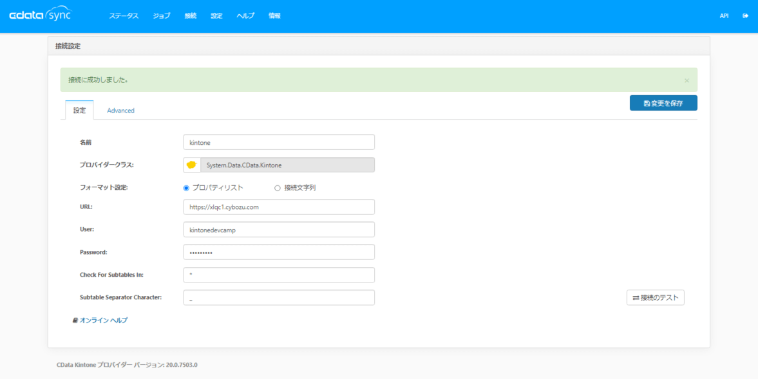Screen dimensions: 758x379
Task: Click the 接続設定 panel heading
Action: pos(68,46)
